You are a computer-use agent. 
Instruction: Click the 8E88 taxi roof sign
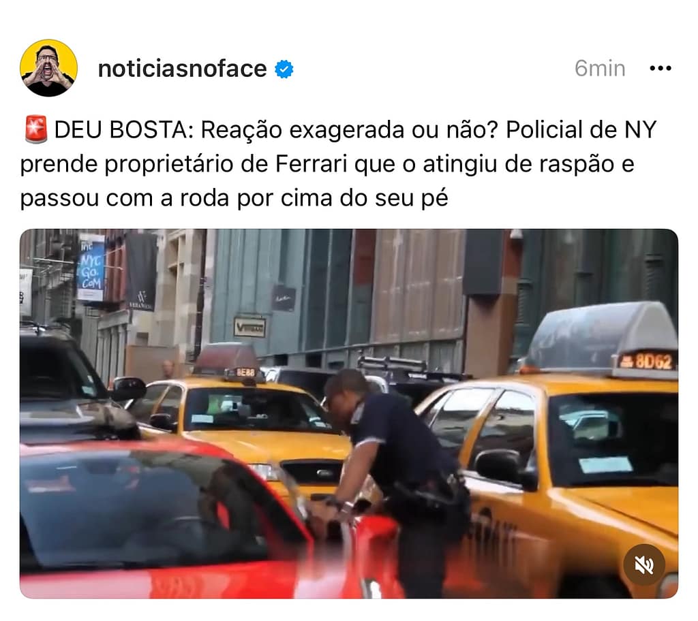coord(244,372)
